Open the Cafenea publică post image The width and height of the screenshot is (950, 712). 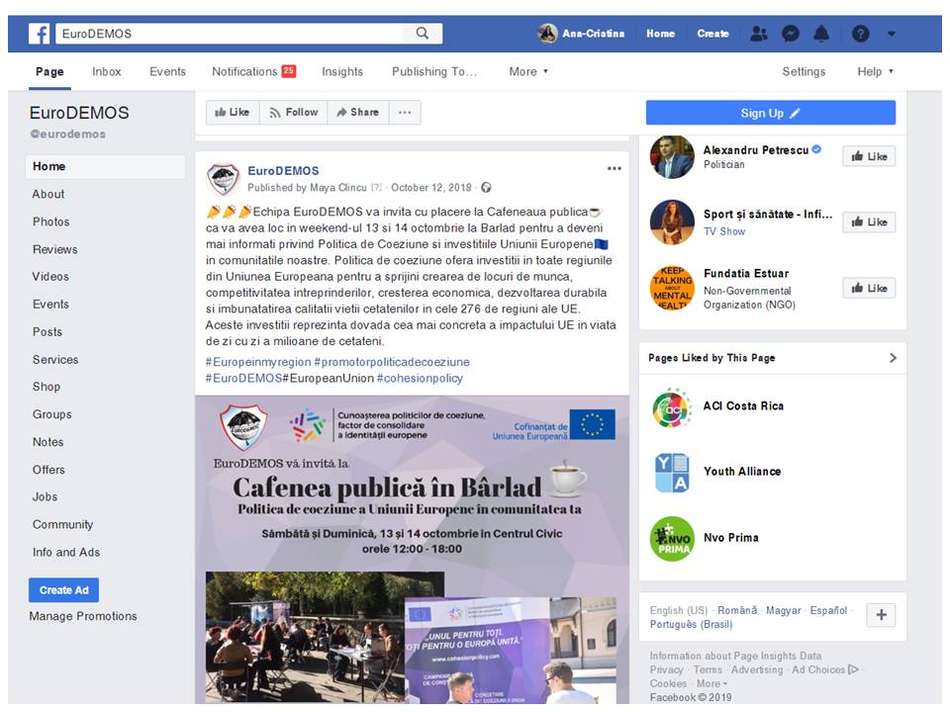click(x=412, y=550)
